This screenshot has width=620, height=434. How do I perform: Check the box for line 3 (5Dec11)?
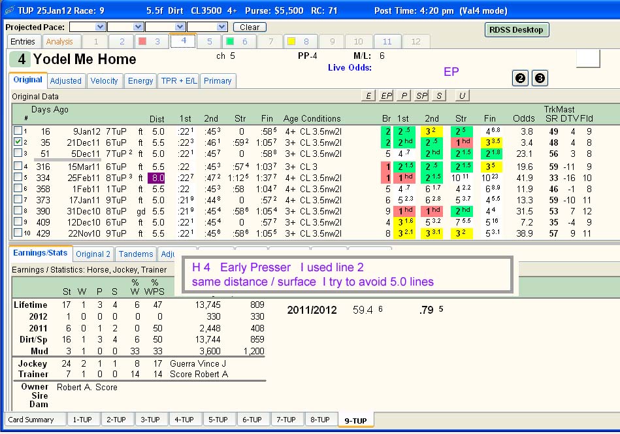click(18, 153)
